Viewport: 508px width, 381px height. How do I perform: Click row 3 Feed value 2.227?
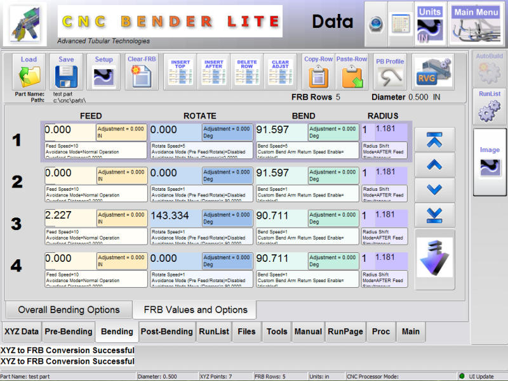point(70,216)
